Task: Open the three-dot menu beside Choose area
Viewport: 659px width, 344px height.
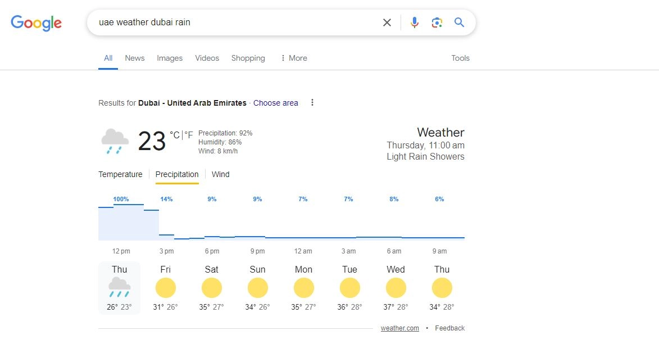Action: 312,103
